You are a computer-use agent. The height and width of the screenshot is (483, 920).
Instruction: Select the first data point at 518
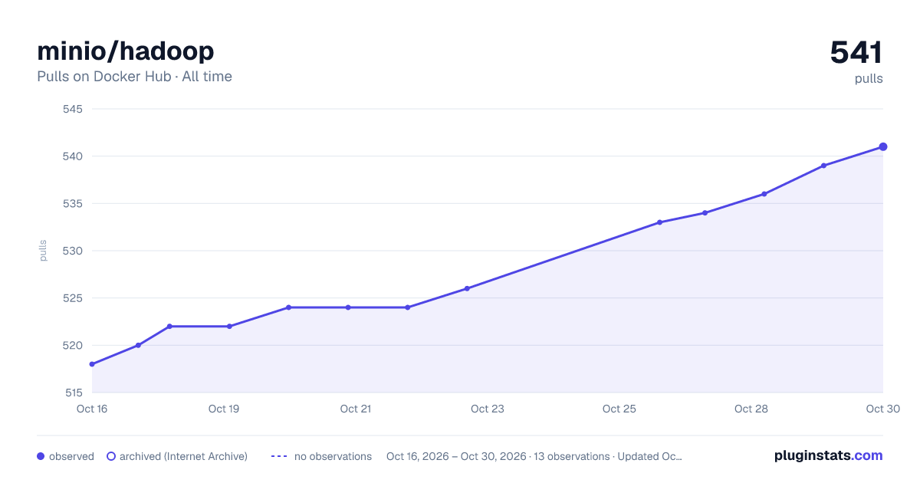(92, 364)
